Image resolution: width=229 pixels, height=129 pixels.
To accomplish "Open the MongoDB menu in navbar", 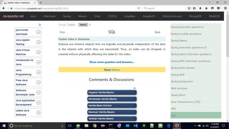I will pyautogui.click(x=195, y=16).
